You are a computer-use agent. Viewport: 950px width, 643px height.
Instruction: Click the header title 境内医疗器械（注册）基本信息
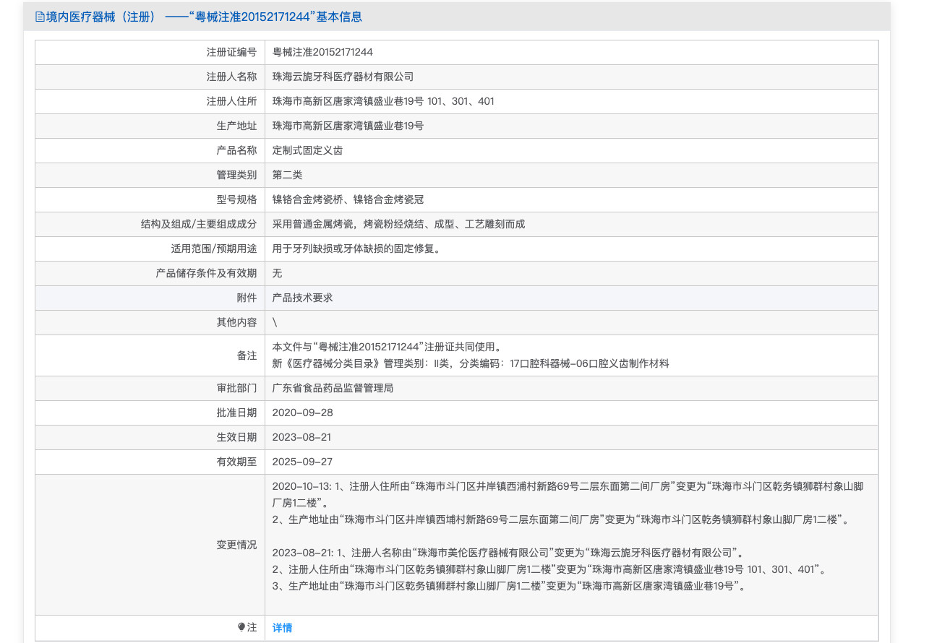point(204,17)
